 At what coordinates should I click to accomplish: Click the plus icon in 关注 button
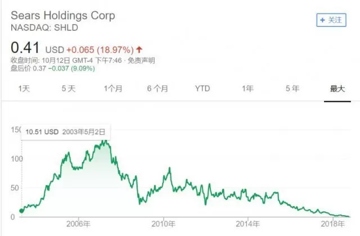click(x=322, y=20)
